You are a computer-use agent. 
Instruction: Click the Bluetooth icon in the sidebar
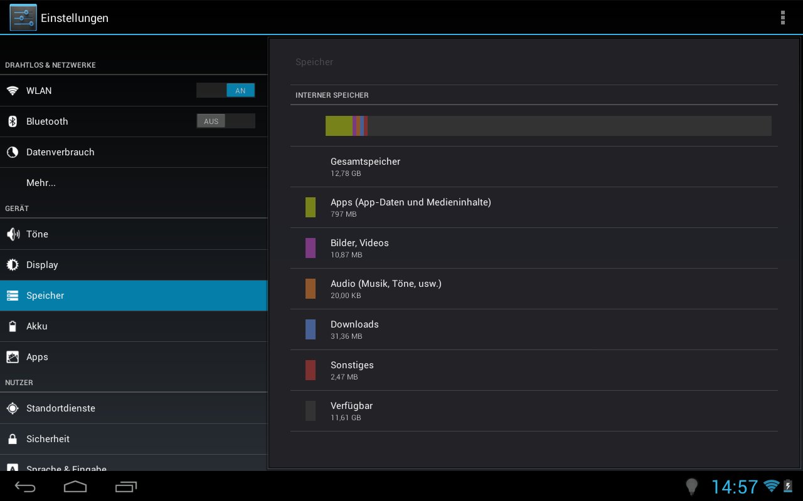[x=13, y=121]
